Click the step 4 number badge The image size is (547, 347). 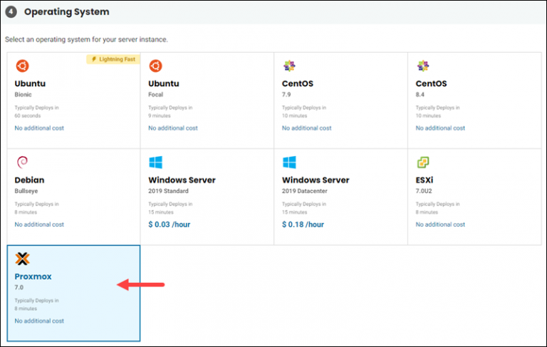[x=11, y=12]
